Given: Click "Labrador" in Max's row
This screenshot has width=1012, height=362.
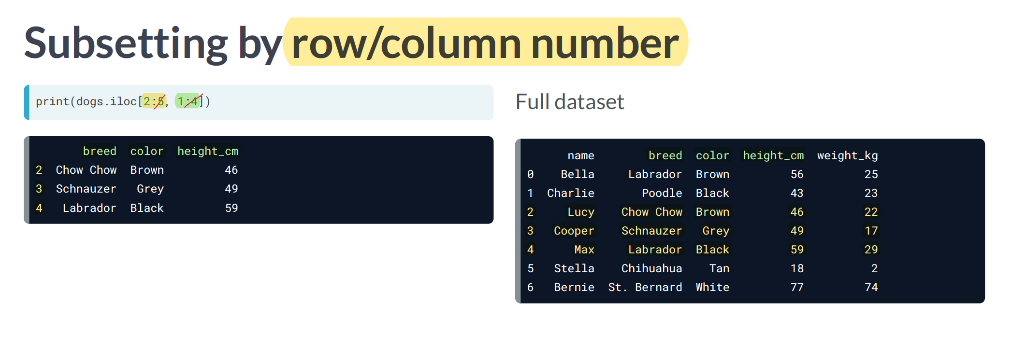Looking at the screenshot, I should click(655, 250).
